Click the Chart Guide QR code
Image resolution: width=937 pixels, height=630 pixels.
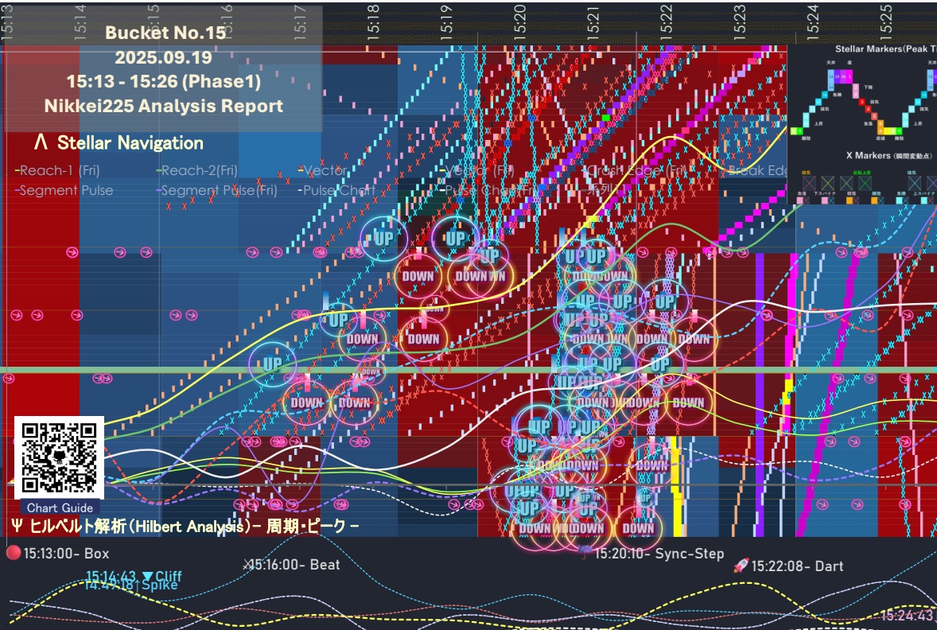click(x=59, y=457)
